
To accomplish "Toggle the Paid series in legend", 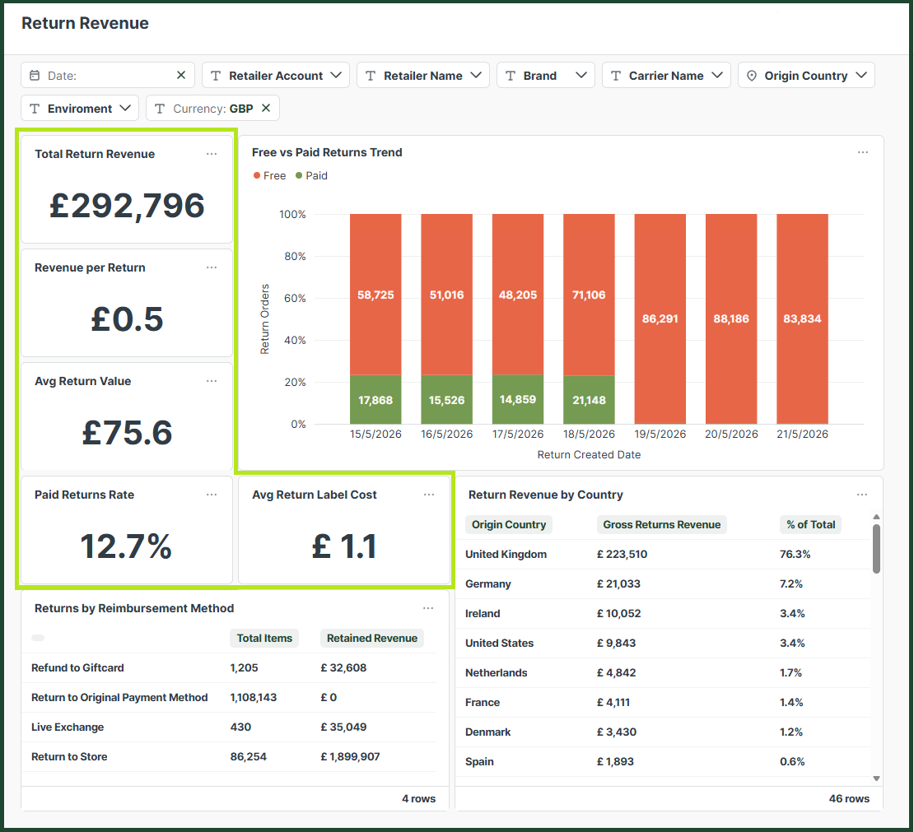I will pos(311,175).
